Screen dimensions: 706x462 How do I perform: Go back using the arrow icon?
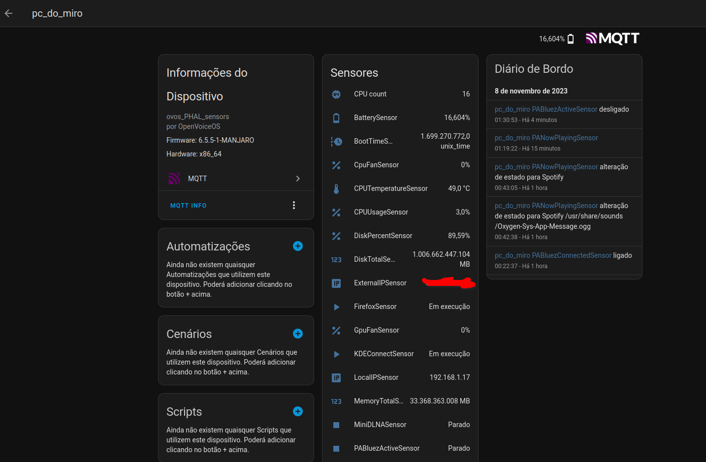click(8, 13)
